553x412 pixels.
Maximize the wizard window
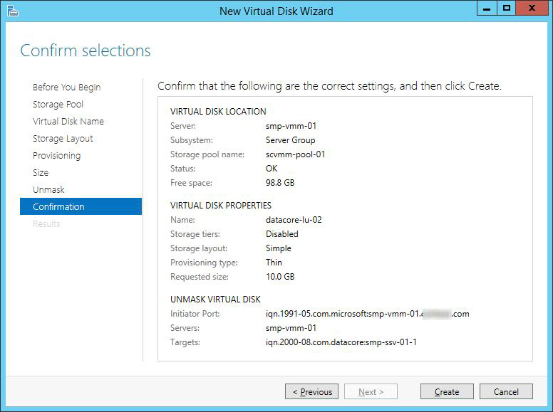(507, 9)
